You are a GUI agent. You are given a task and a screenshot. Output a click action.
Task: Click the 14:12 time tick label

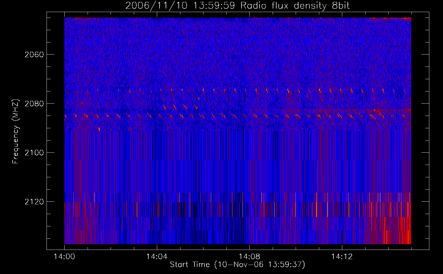[x=342, y=256]
